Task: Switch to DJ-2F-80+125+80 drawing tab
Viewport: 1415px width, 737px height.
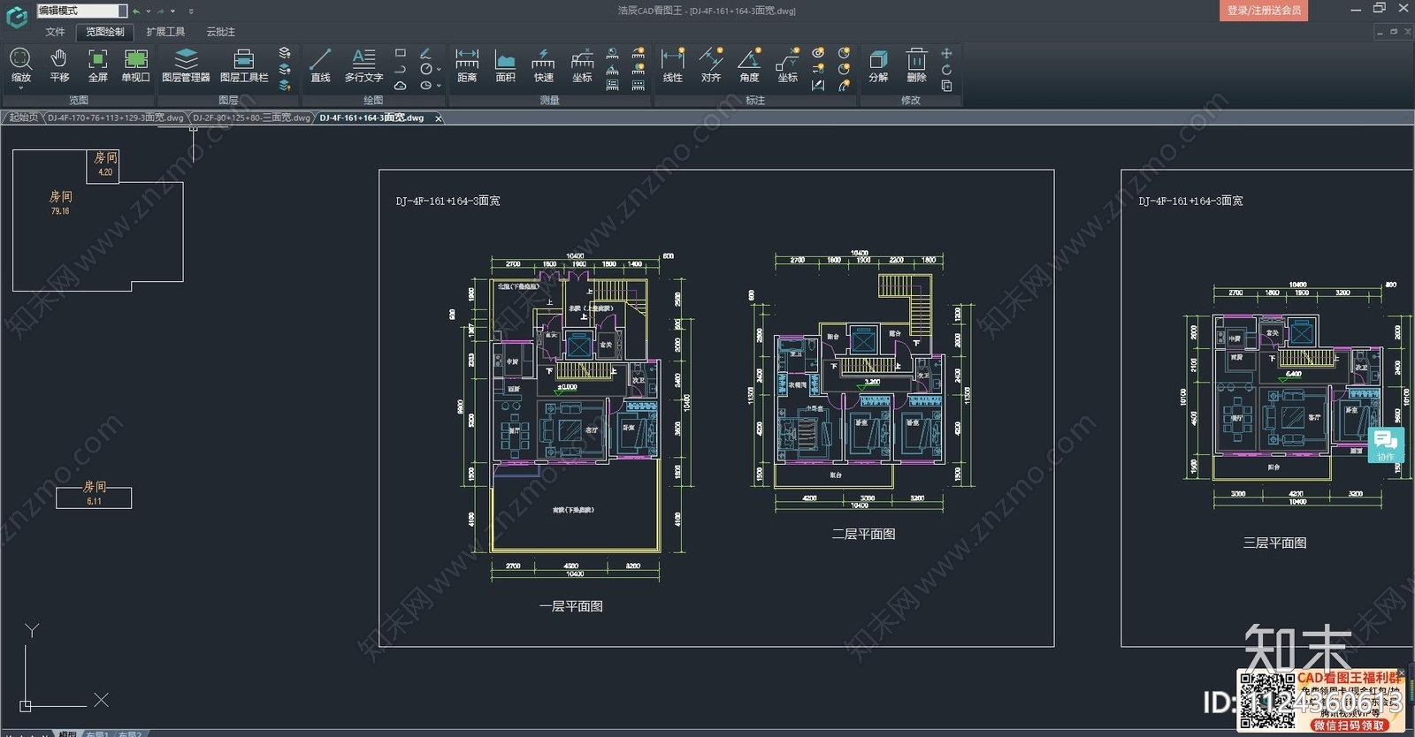Action: click(251, 118)
